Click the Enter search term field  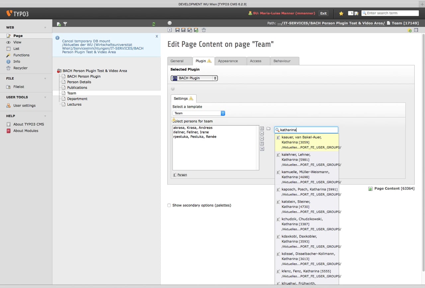point(390,13)
